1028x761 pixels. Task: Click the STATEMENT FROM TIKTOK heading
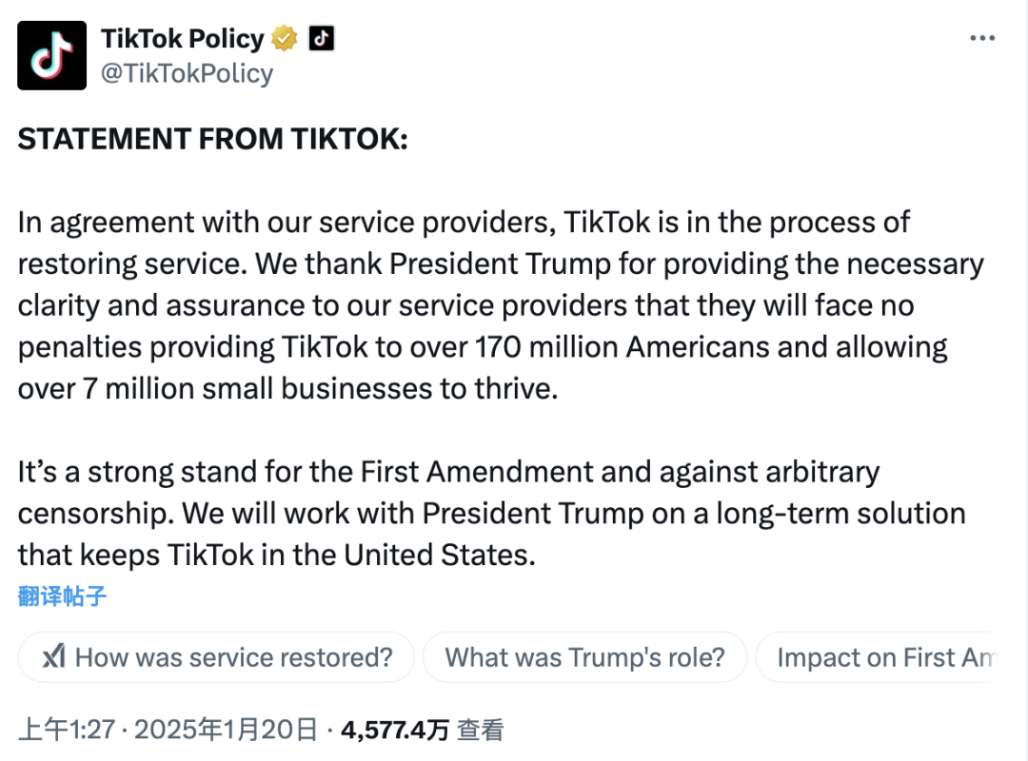(212, 139)
